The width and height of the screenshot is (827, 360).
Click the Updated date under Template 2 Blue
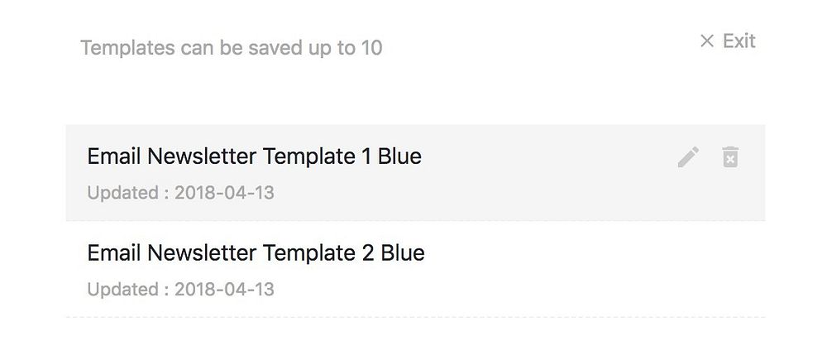tap(181, 290)
